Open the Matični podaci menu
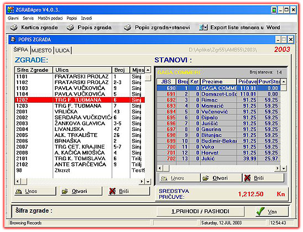This screenshot has height=232, width=303. tap(50, 18)
